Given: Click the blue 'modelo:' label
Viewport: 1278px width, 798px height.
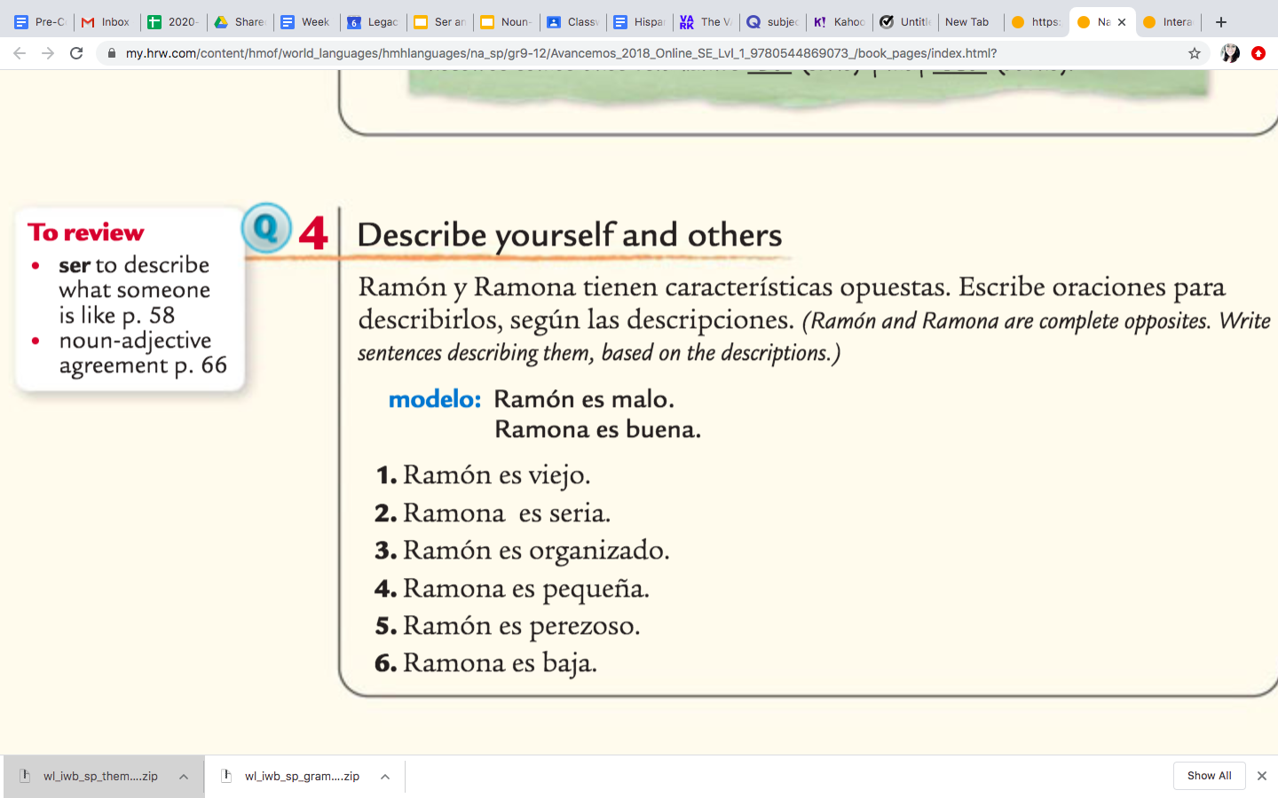Looking at the screenshot, I should [x=435, y=399].
